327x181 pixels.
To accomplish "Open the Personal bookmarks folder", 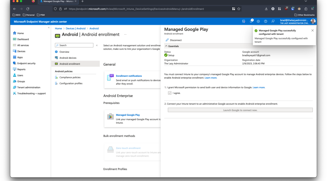I will pyautogui.click(x=29, y=15).
